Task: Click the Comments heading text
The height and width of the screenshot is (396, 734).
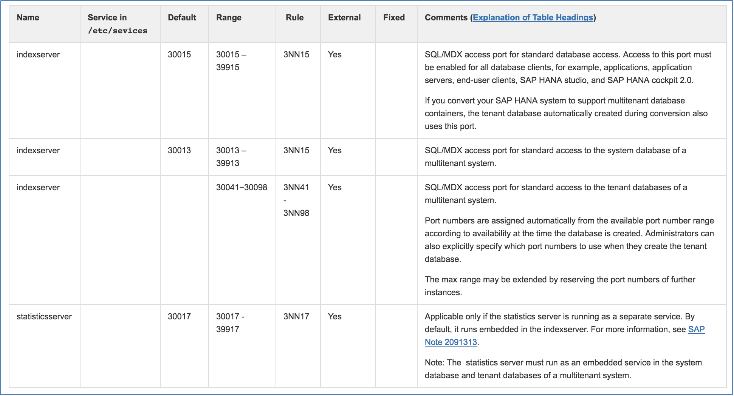Action: (446, 18)
